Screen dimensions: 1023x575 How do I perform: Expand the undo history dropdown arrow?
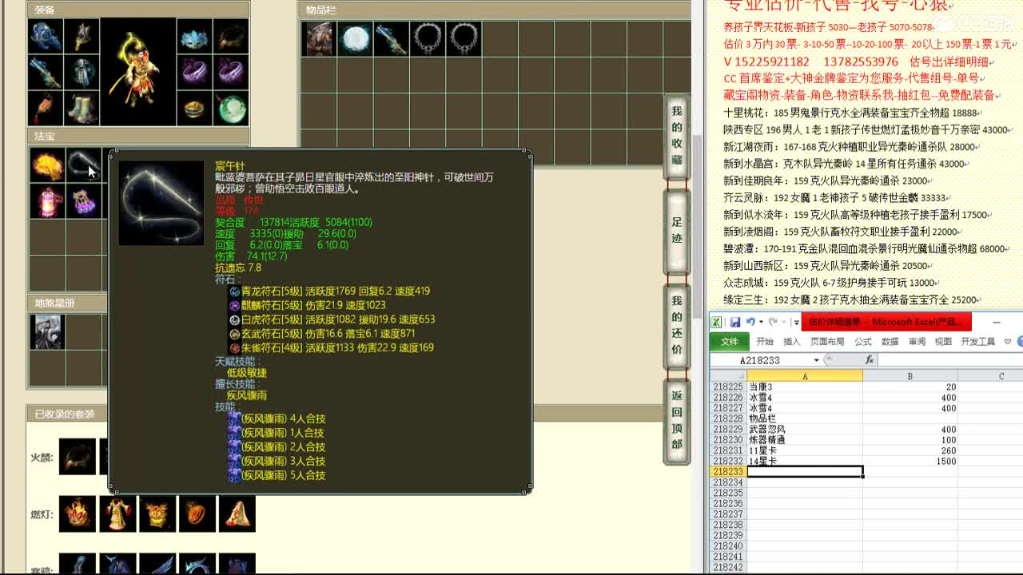(x=760, y=322)
